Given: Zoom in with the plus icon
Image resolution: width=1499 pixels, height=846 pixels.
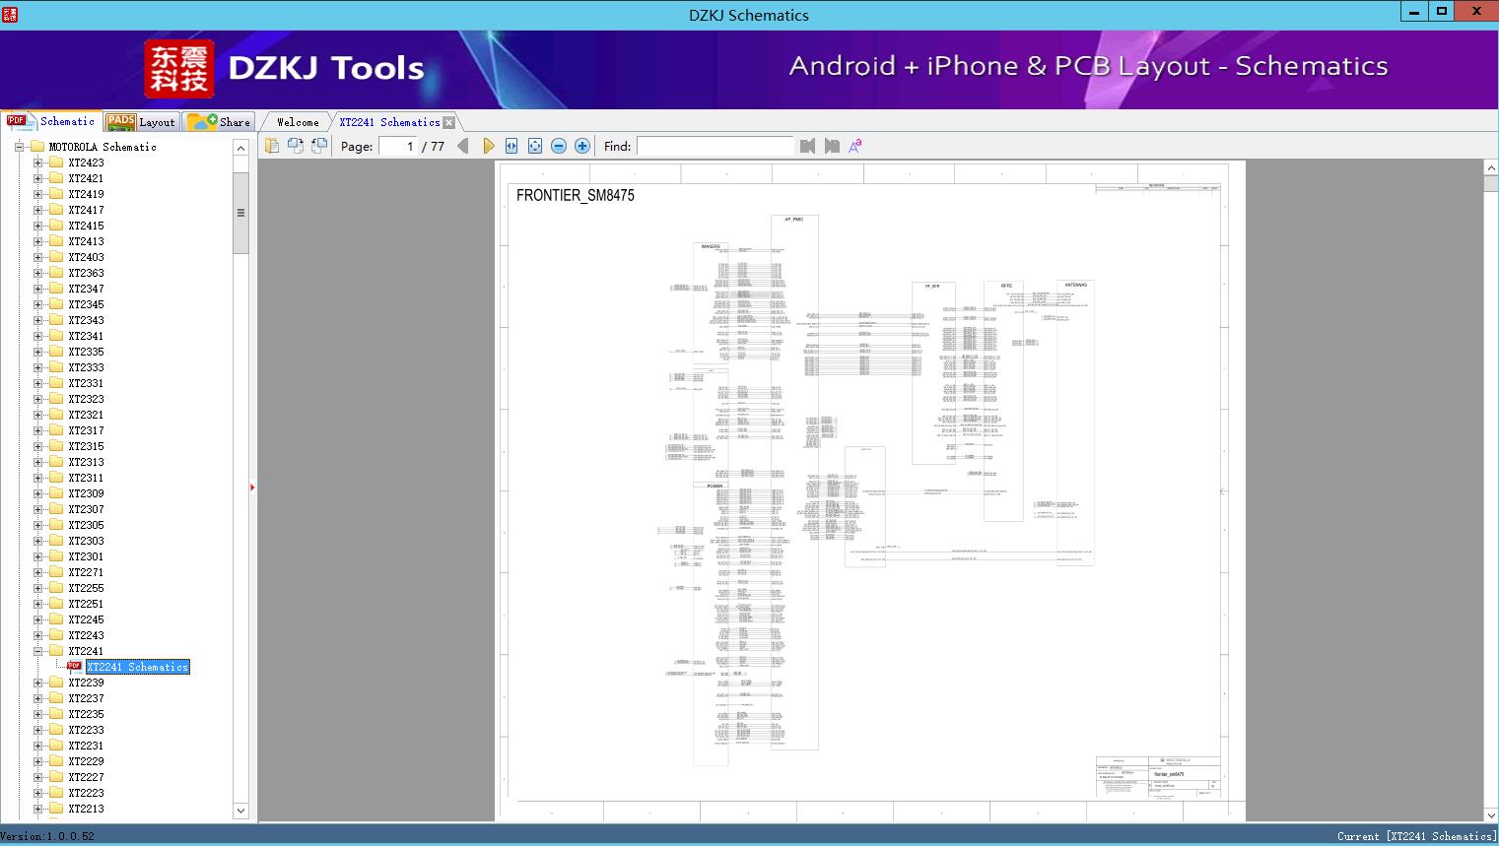Looking at the screenshot, I should coord(582,146).
